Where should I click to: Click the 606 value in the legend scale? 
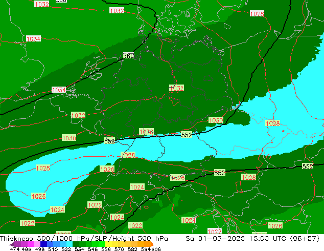pyautogui.click(x=156, y=249)
